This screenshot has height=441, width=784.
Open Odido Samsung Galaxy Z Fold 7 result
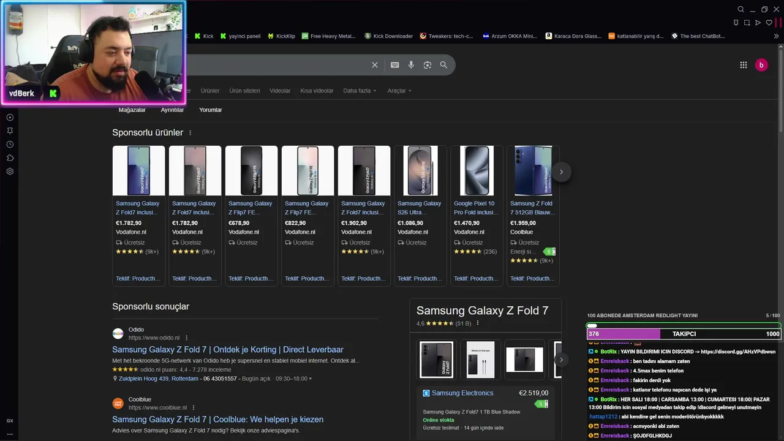point(228,350)
